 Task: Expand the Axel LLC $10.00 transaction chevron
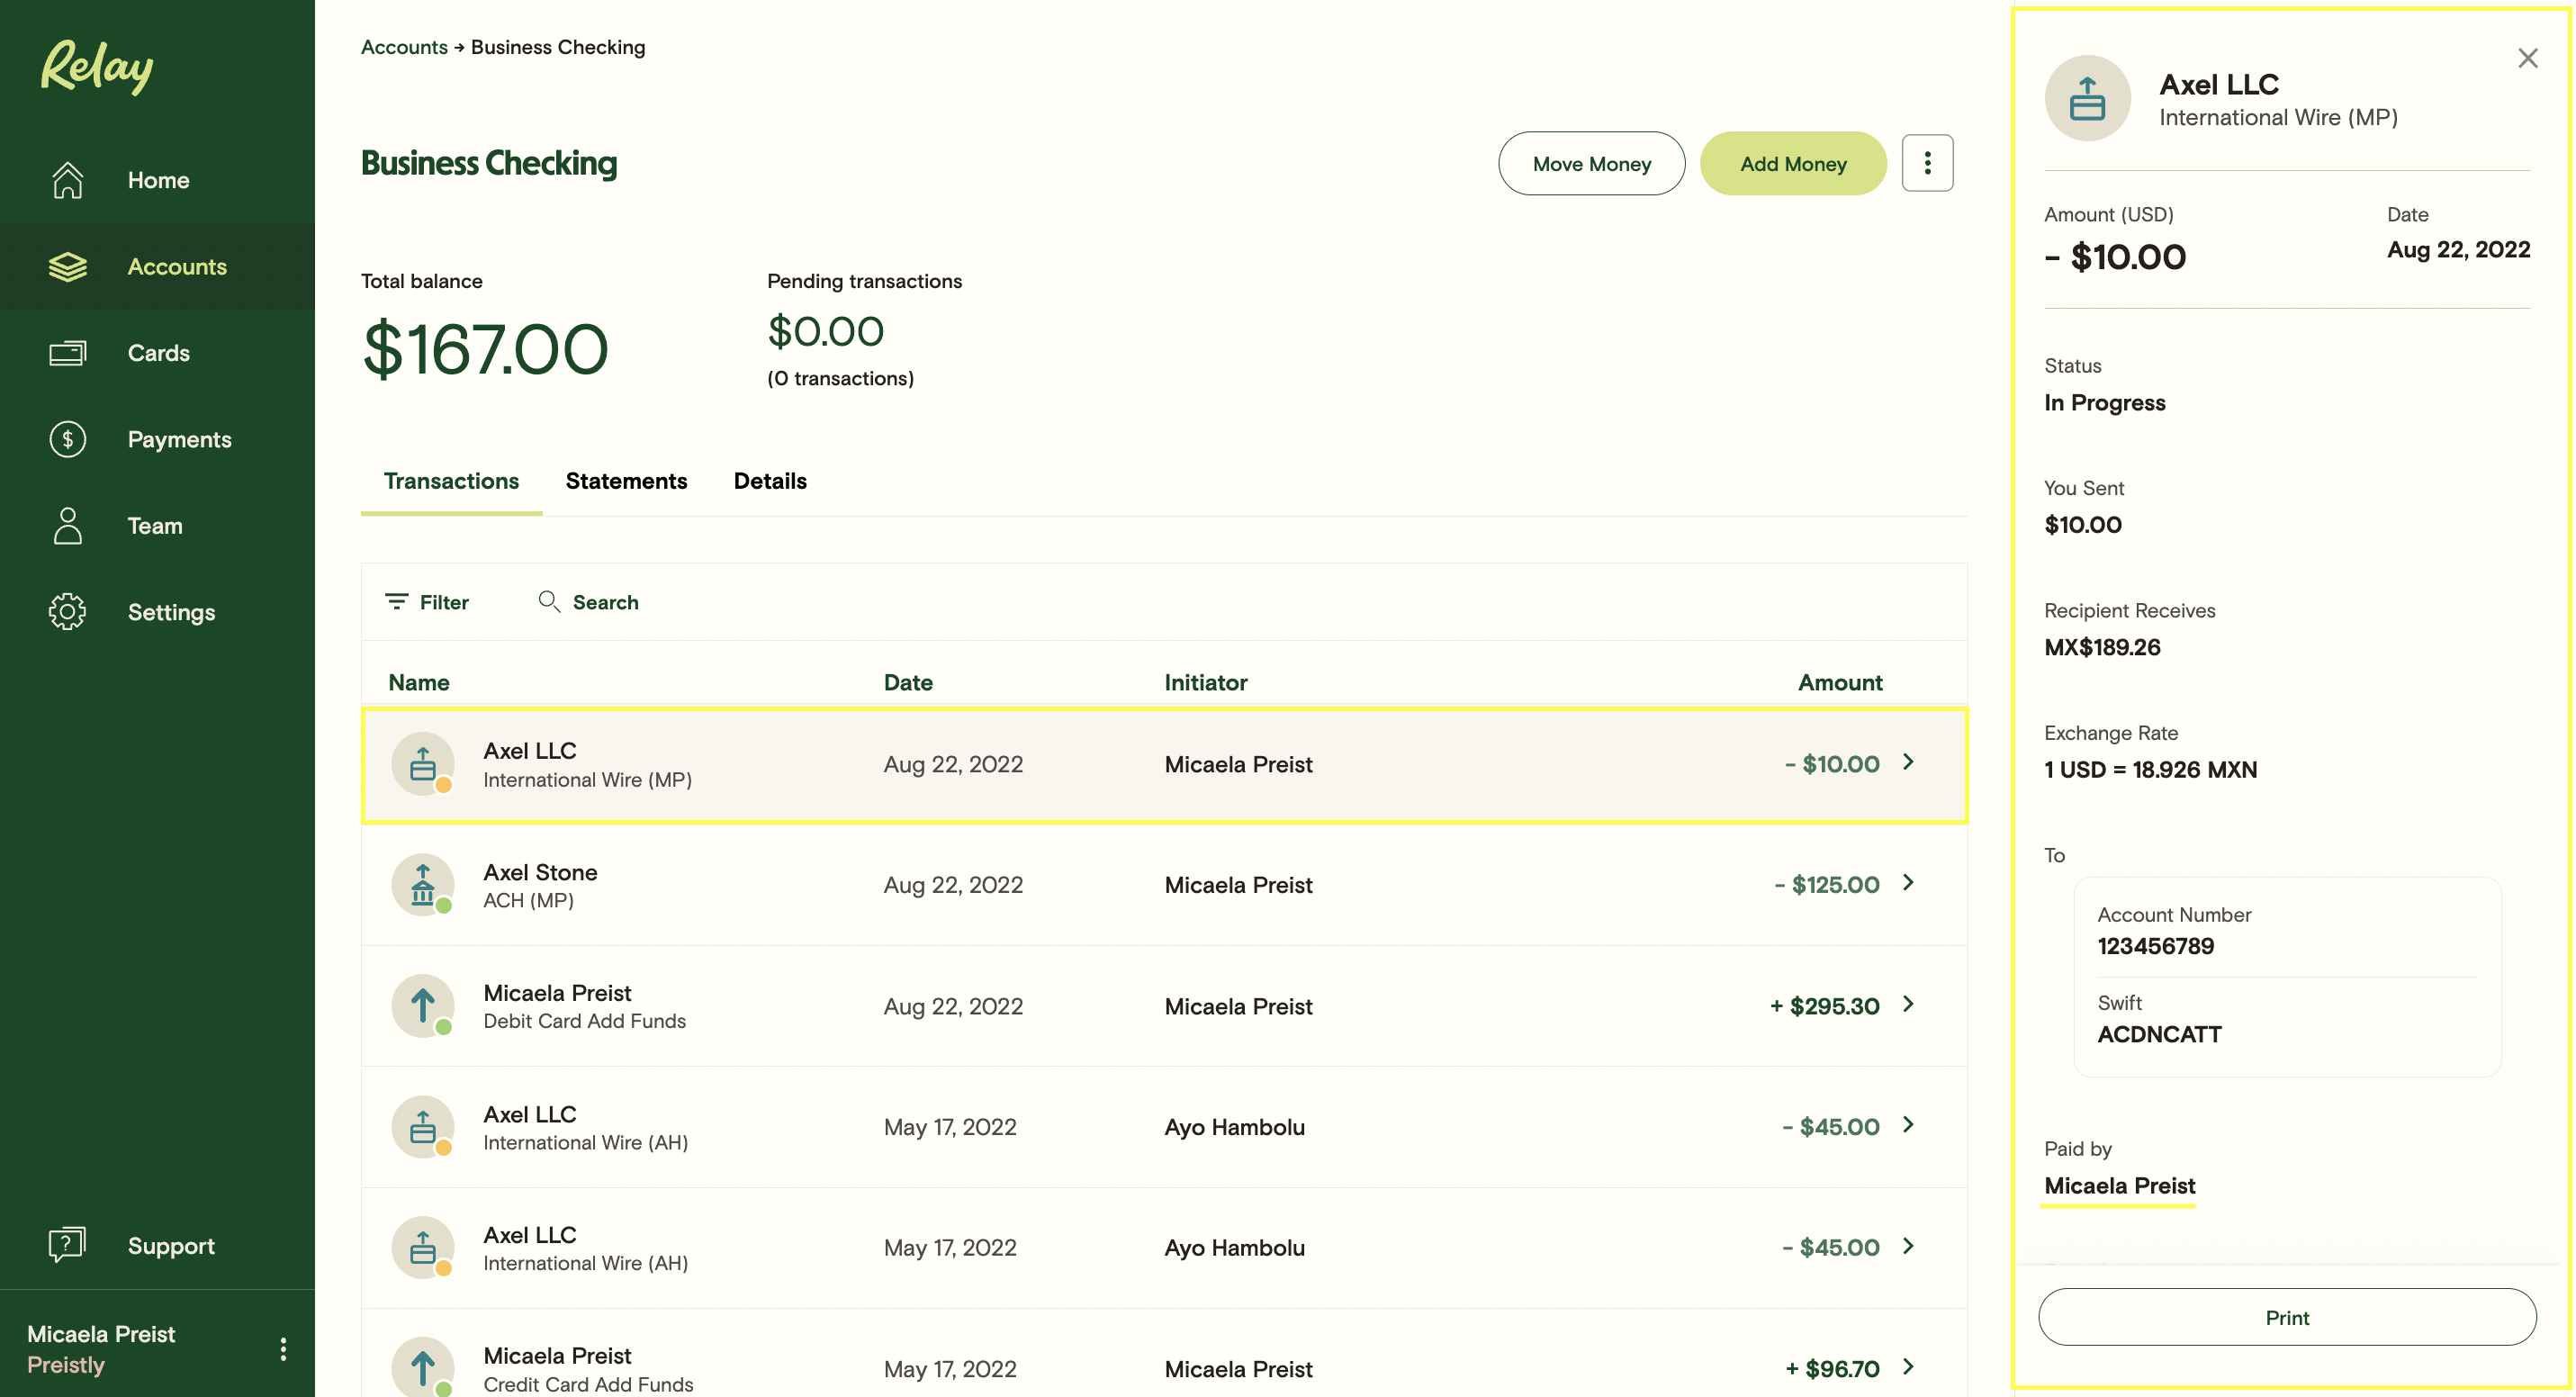point(1908,762)
